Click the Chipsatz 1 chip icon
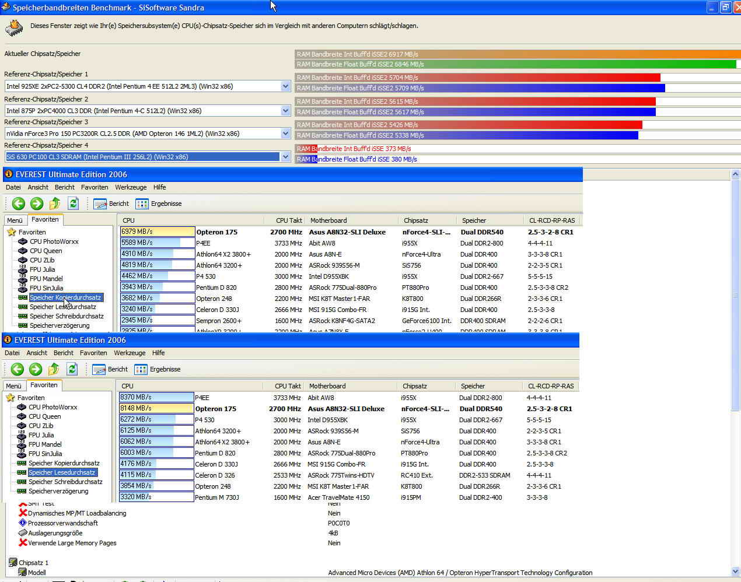This screenshot has height=582, width=741. (x=12, y=562)
